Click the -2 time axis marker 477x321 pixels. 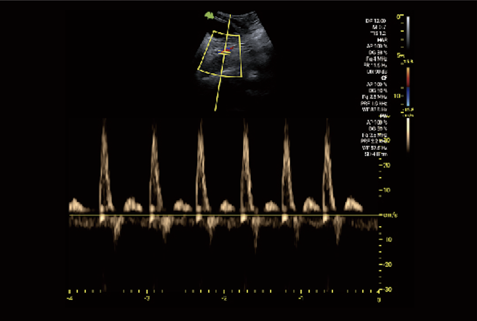[224, 296]
